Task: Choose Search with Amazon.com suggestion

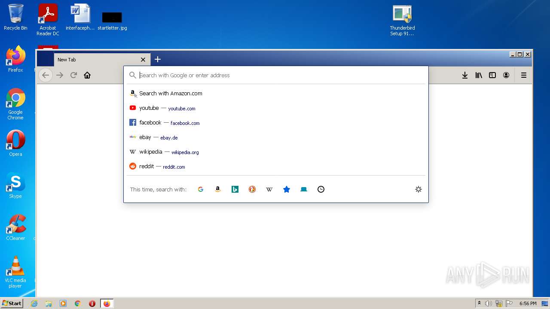Action: 276,93
